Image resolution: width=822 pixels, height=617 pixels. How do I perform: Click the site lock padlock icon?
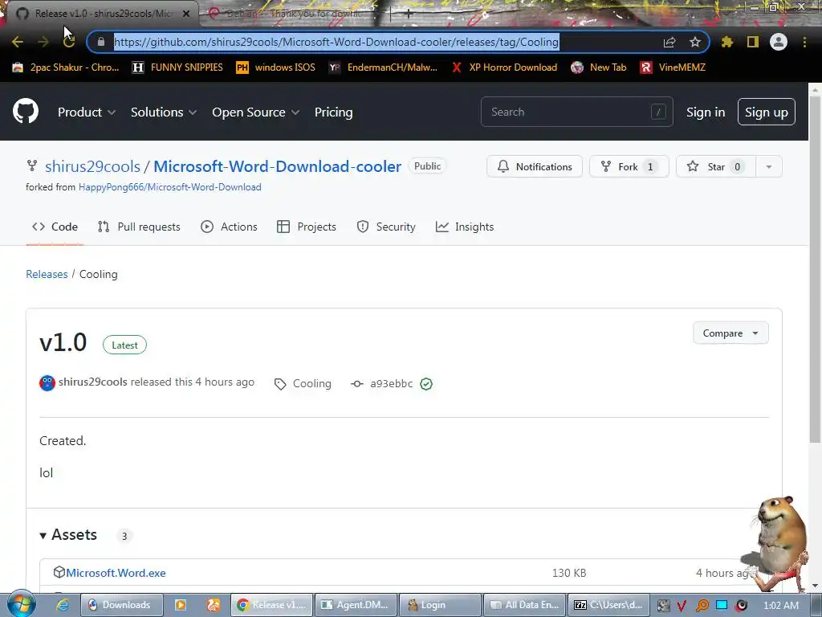(101, 42)
